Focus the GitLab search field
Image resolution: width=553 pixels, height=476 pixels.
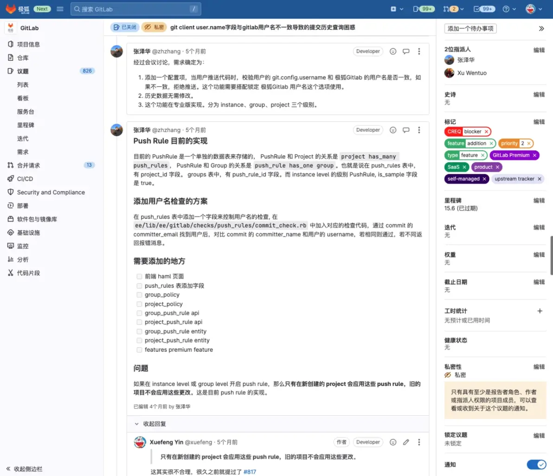pyautogui.click(x=136, y=9)
